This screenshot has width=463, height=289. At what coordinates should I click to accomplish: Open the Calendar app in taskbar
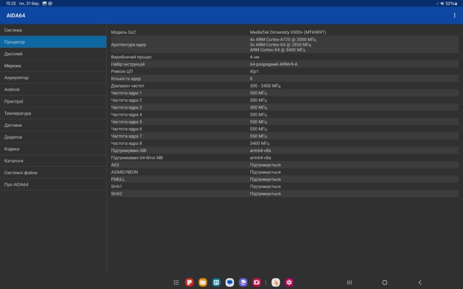click(216, 282)
